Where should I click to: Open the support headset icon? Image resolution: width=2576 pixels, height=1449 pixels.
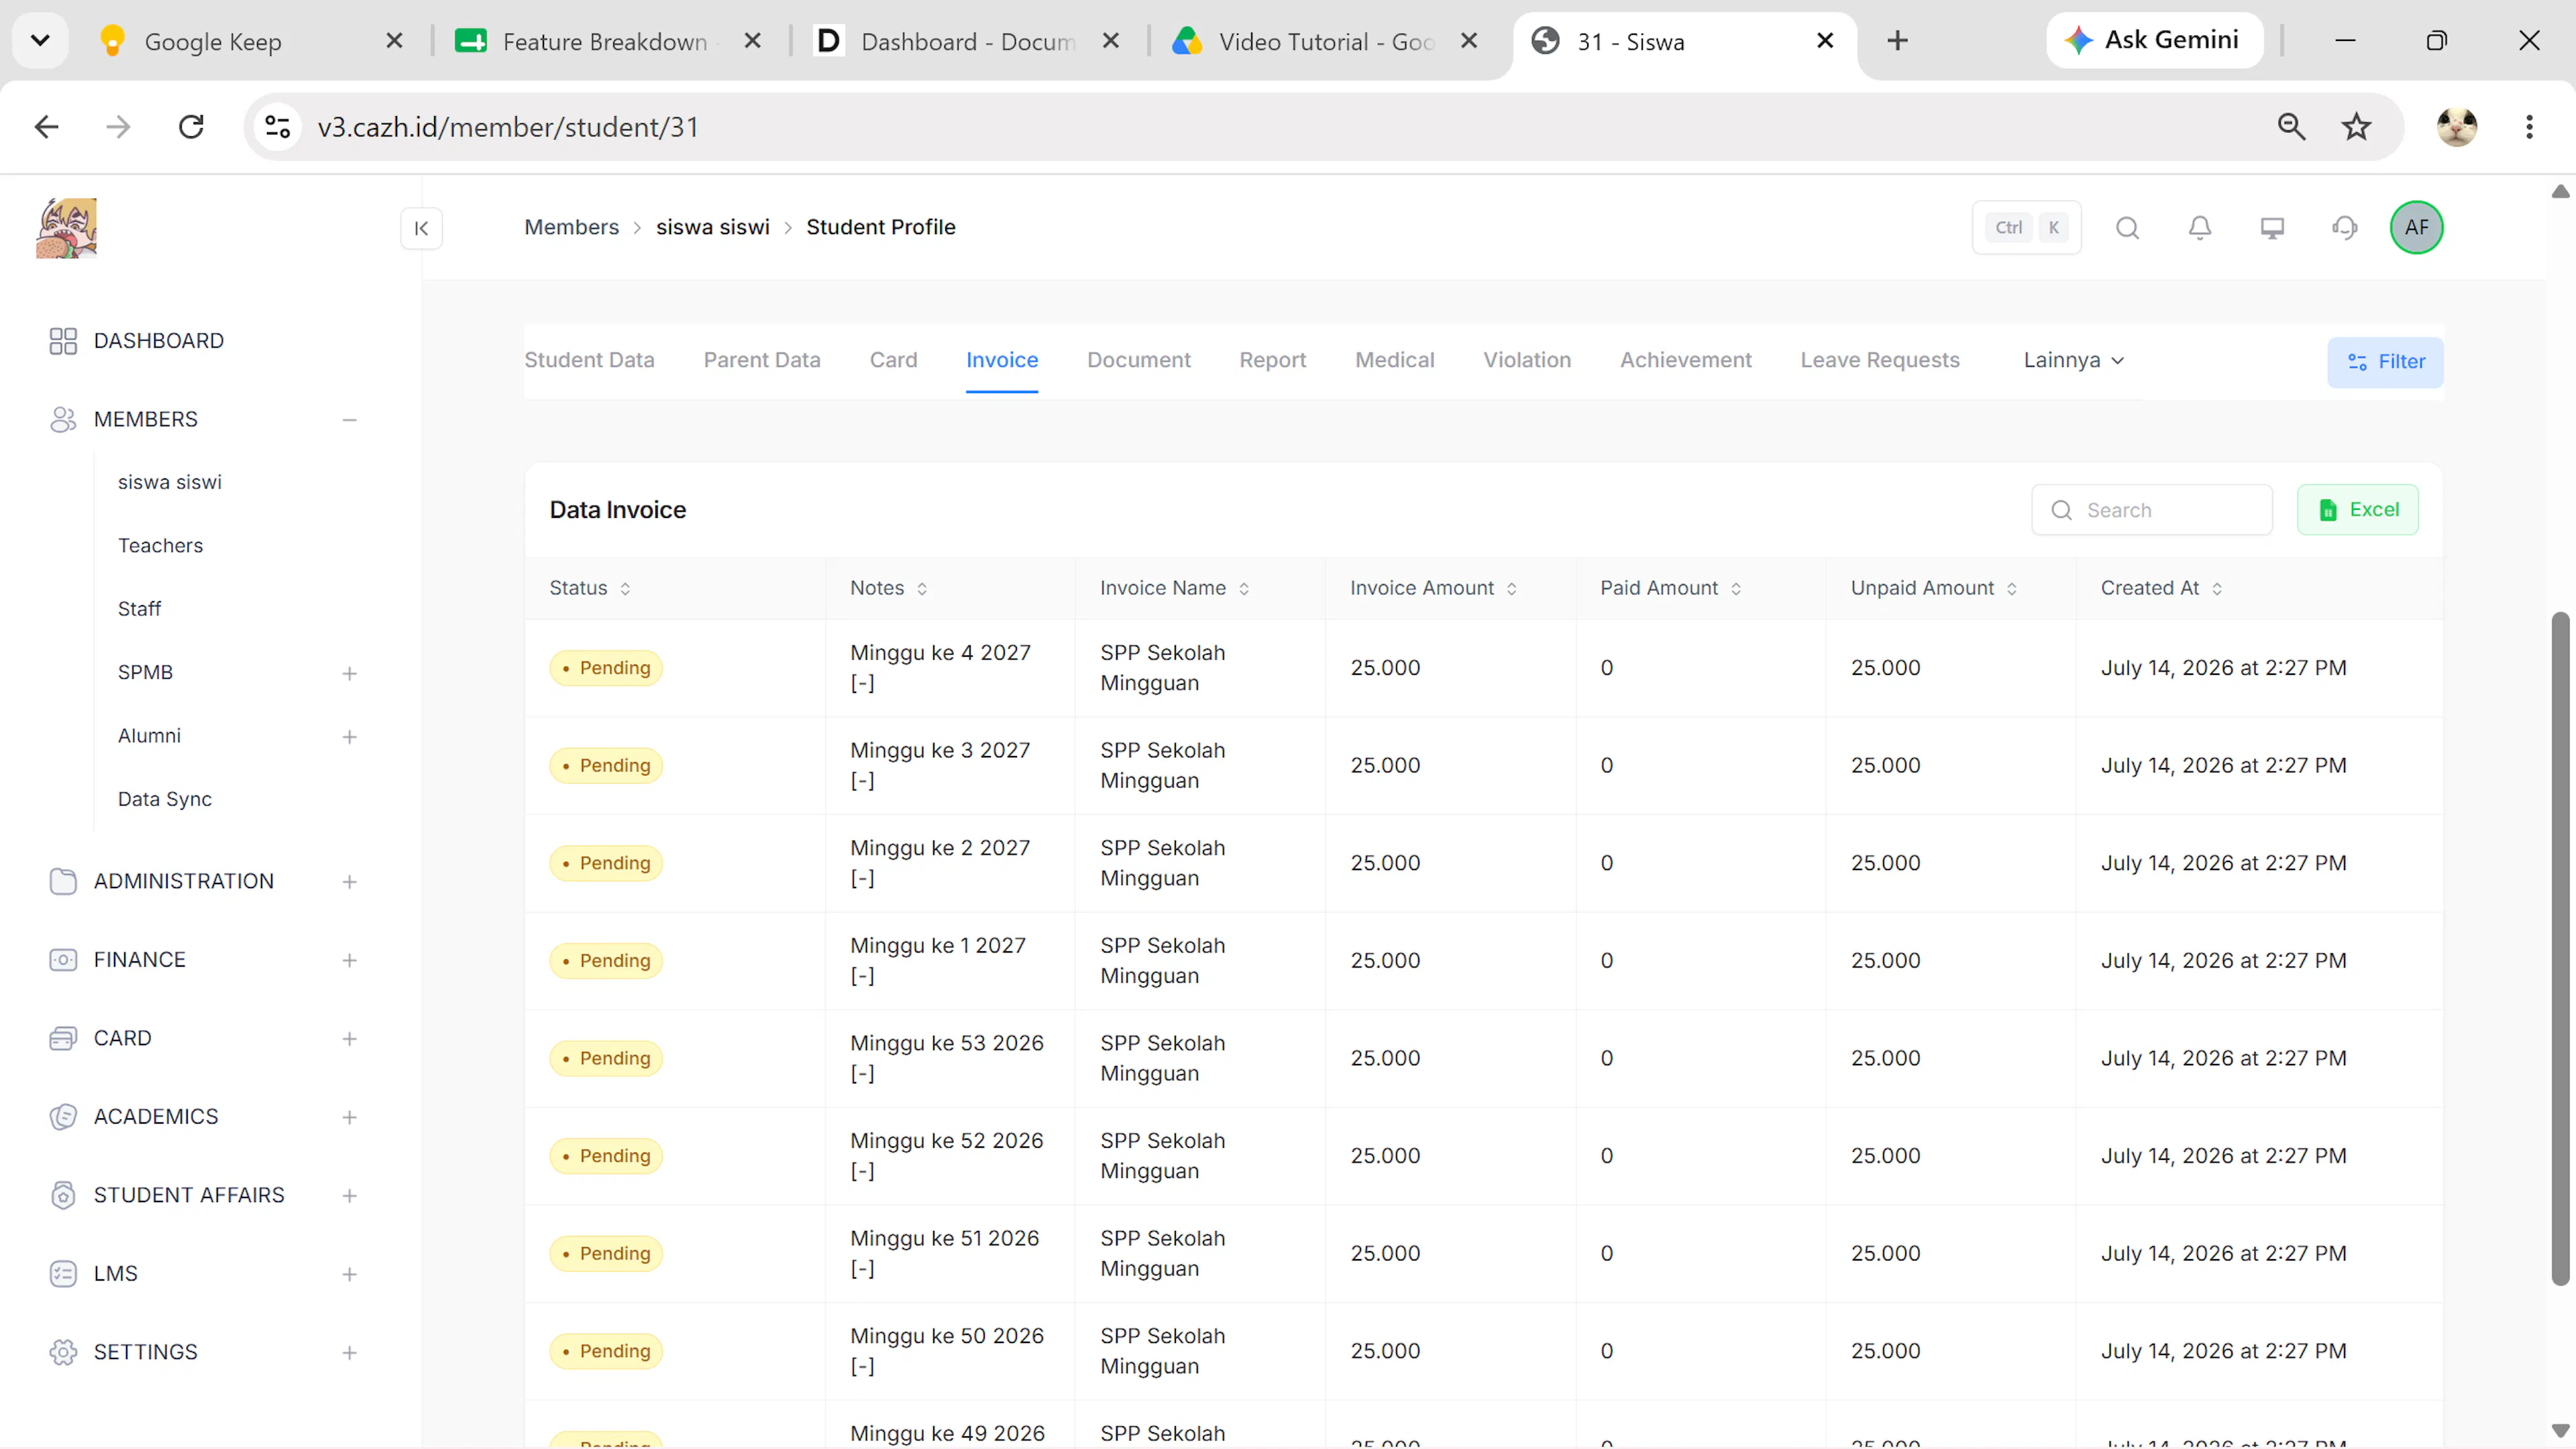[2345, 228]
